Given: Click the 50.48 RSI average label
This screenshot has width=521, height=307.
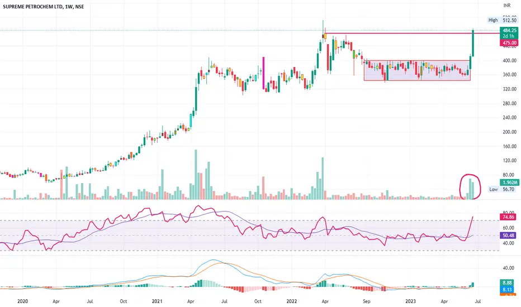Looking at the screenshot, I should [508, 236].
